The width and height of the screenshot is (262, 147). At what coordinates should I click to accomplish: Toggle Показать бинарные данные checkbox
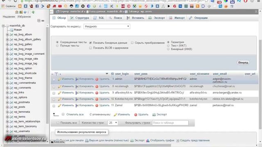(90, 43)
